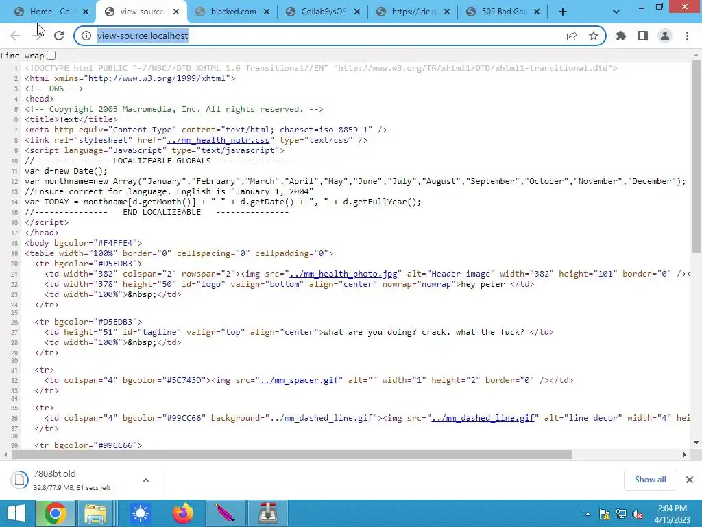
Task: Close the blacked.com tab
Action: [x=267, y=12]
